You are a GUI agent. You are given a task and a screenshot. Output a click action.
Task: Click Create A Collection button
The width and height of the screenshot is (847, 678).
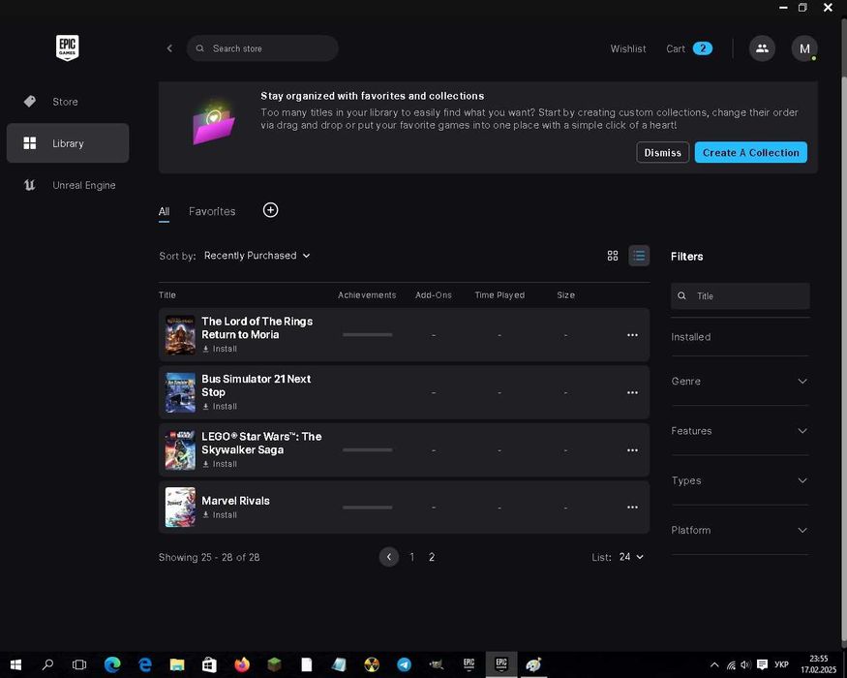[751, 152]
